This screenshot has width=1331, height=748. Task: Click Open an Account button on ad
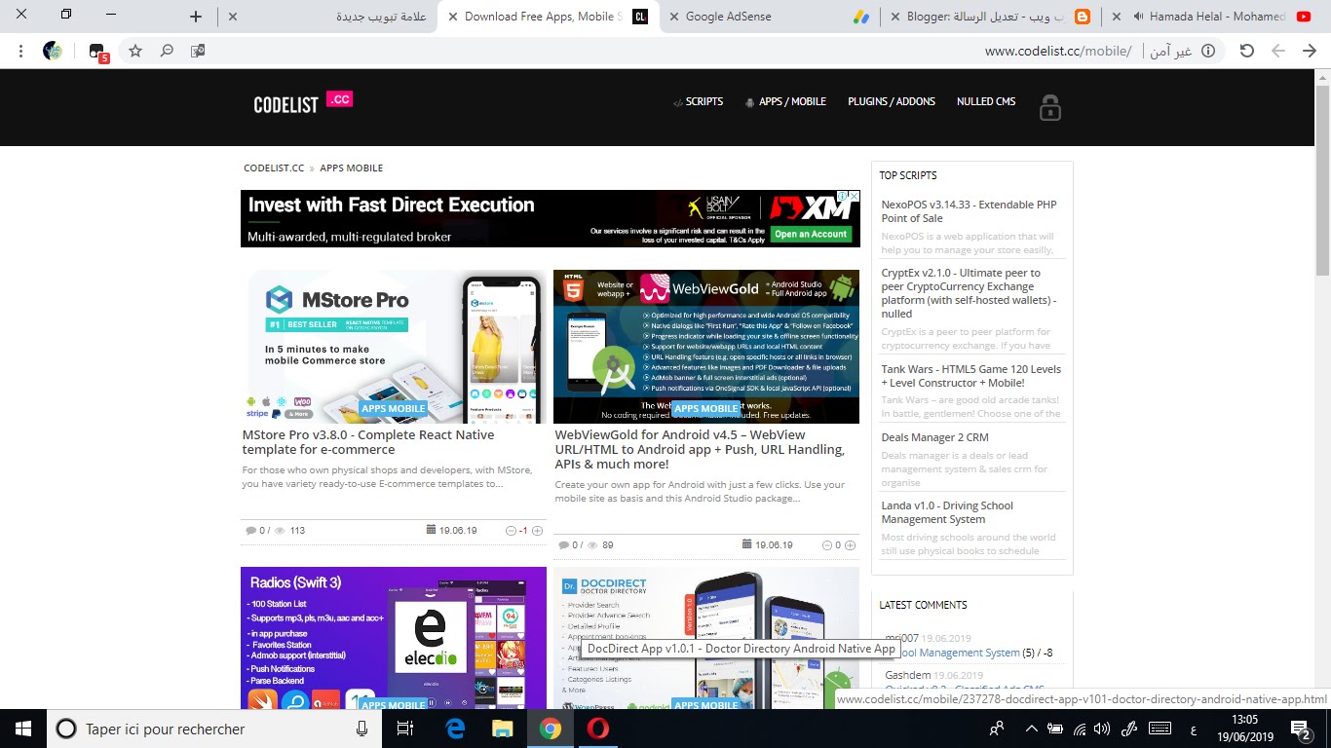click(811, 234)
